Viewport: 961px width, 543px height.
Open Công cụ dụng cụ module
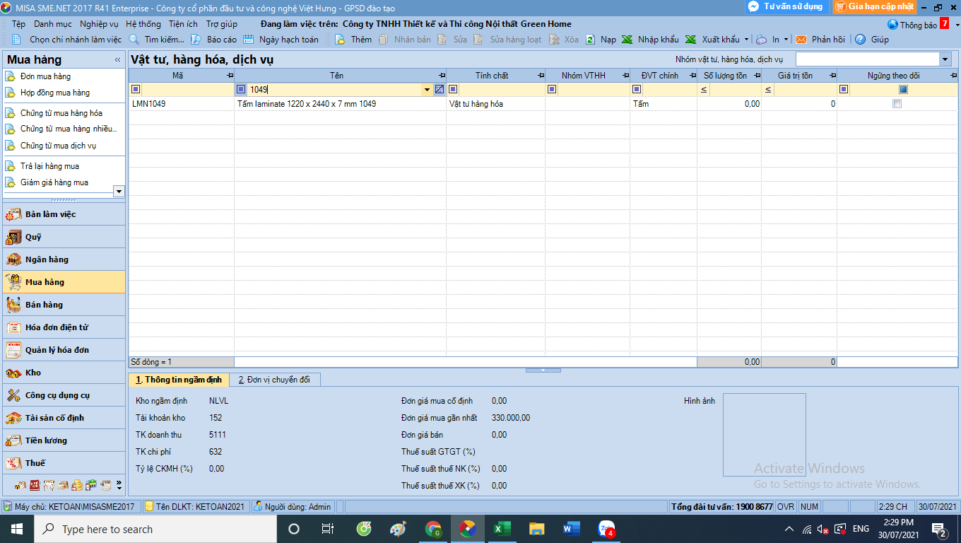pos(64,395)
